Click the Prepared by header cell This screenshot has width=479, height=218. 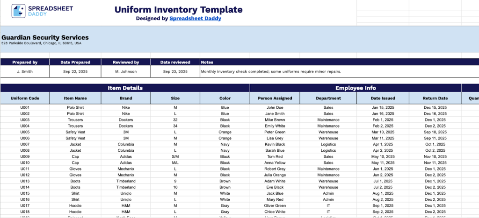tap(25, 62)
